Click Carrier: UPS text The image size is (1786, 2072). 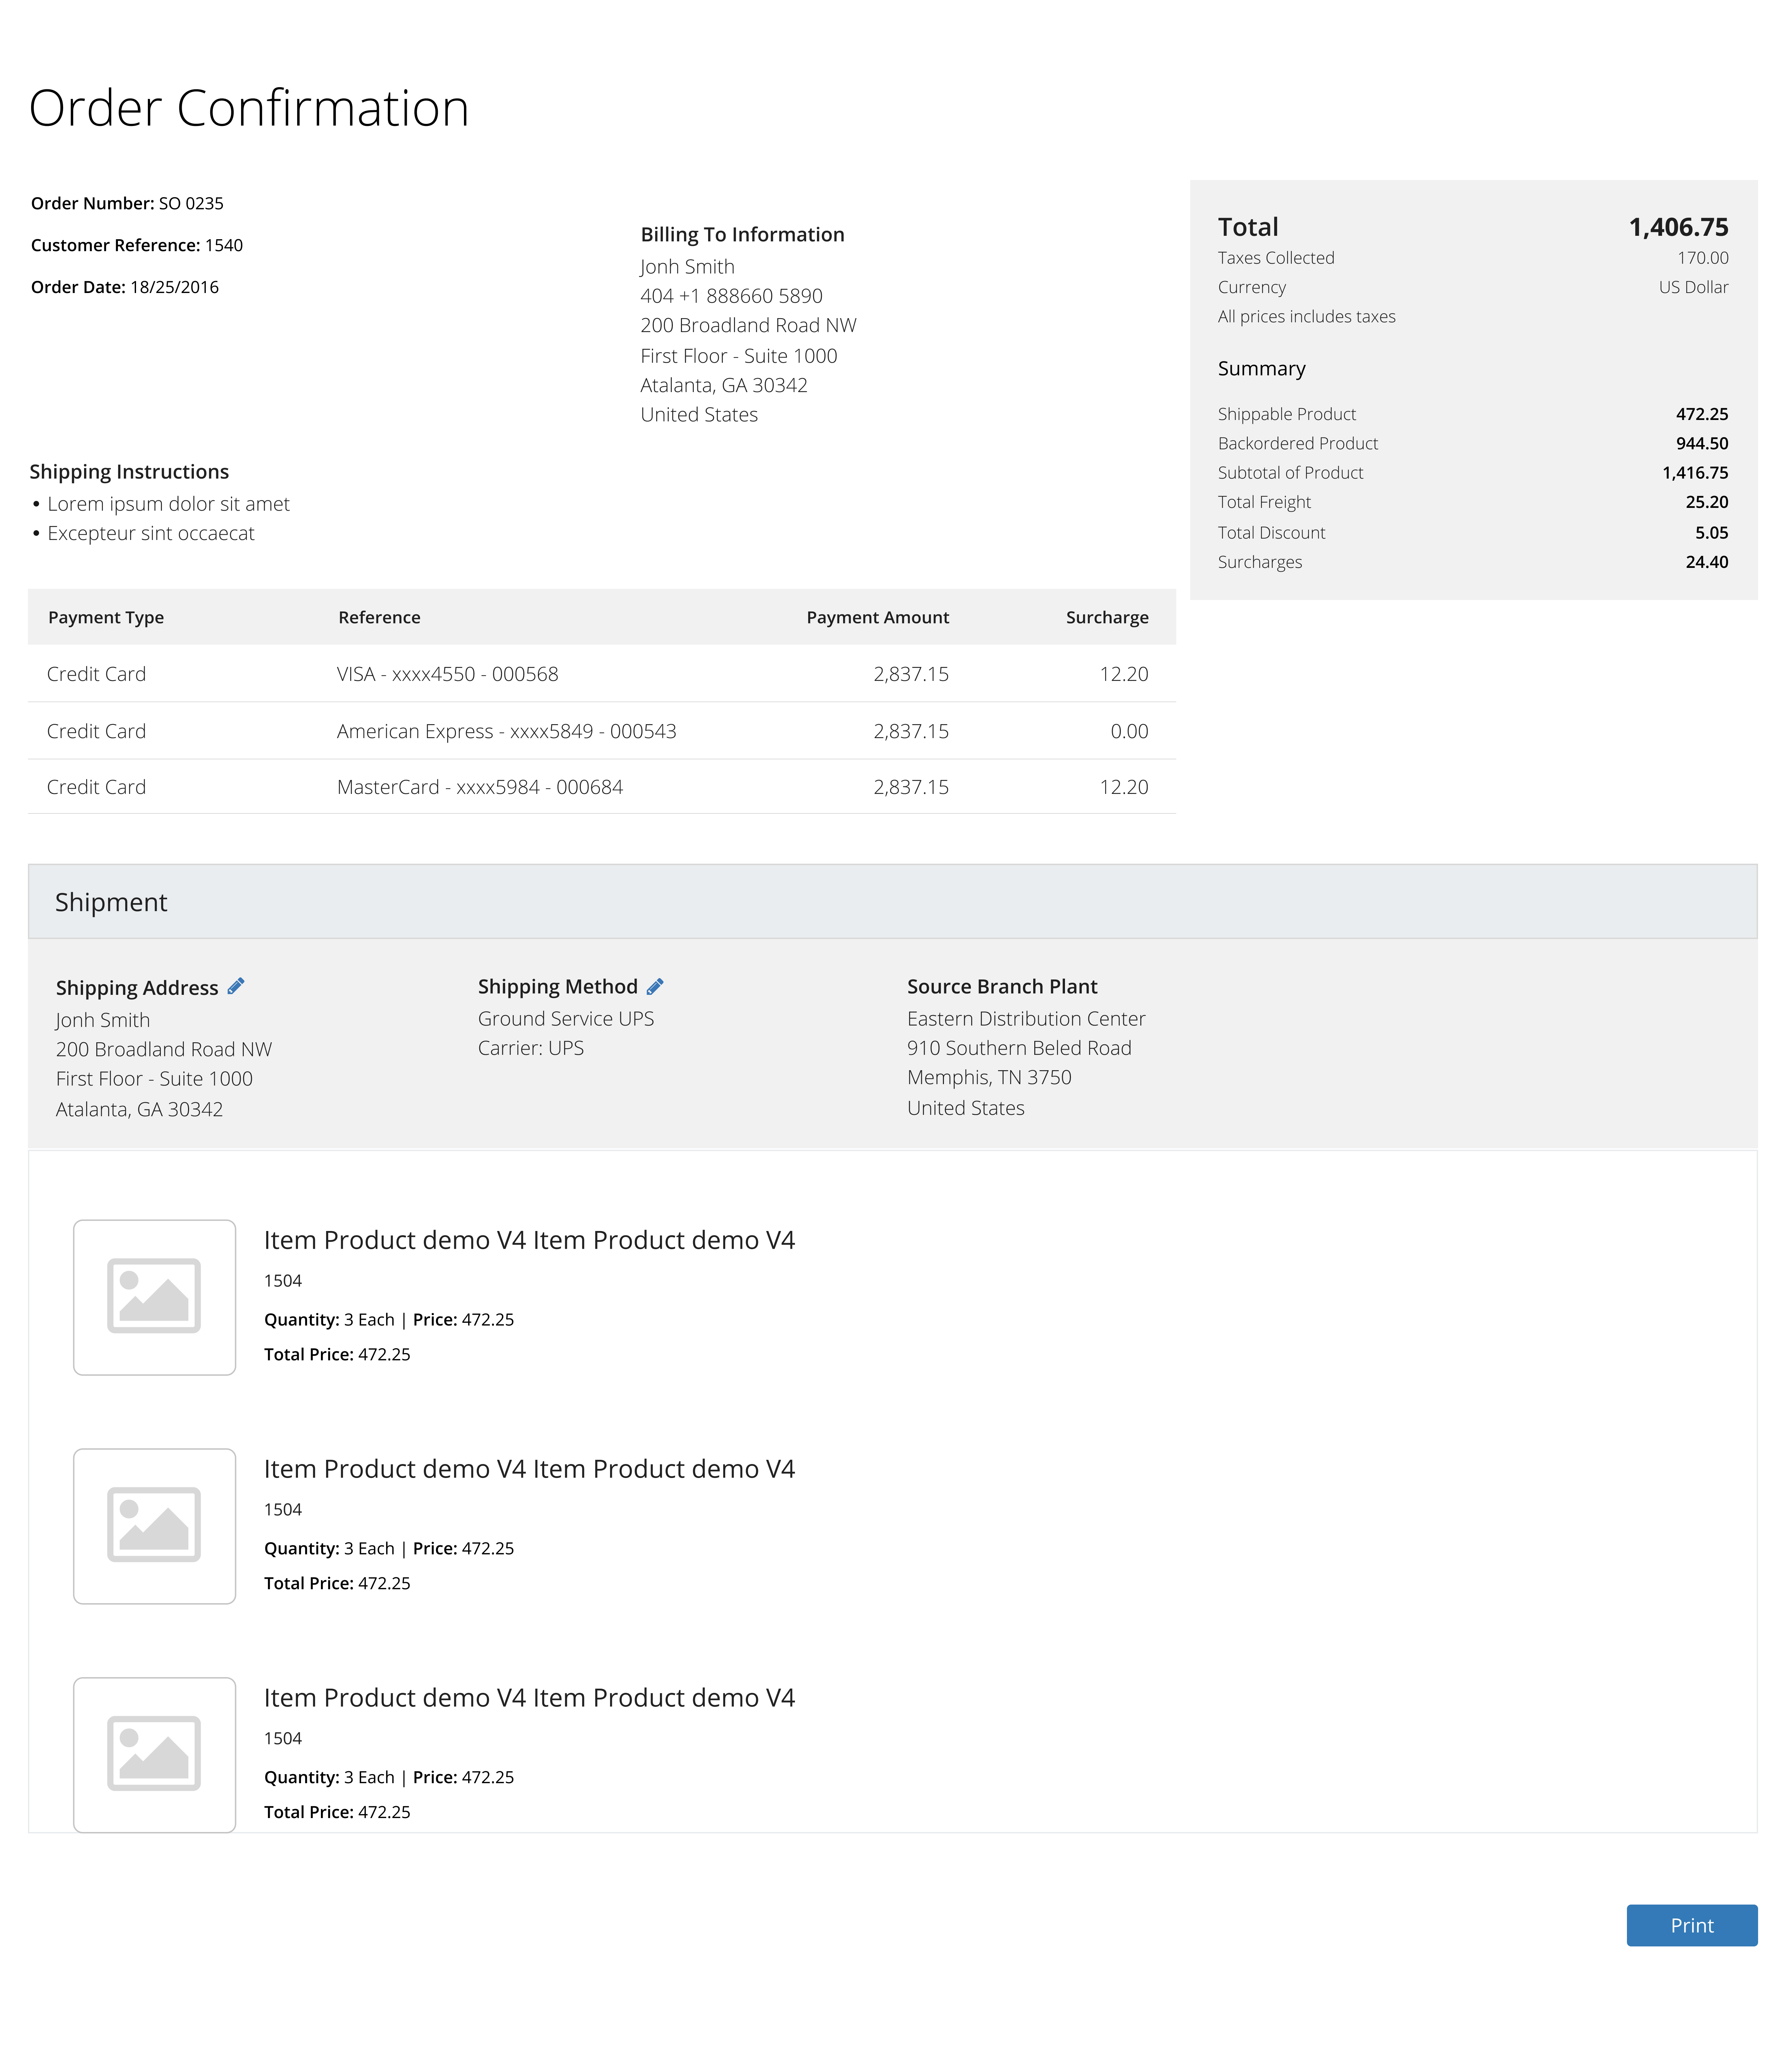coord(531,1048)
